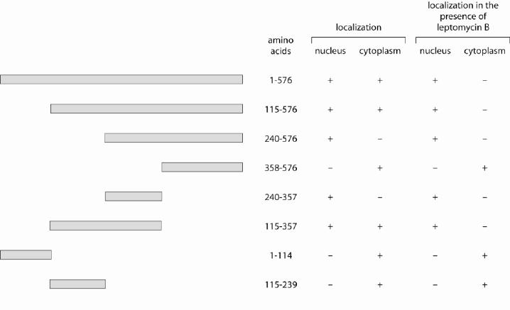Click the '240-357' range label
This screenshot has height=310, width=510.
[281, 197]
